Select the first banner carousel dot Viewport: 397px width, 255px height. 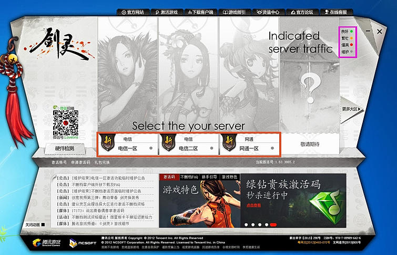246,225
